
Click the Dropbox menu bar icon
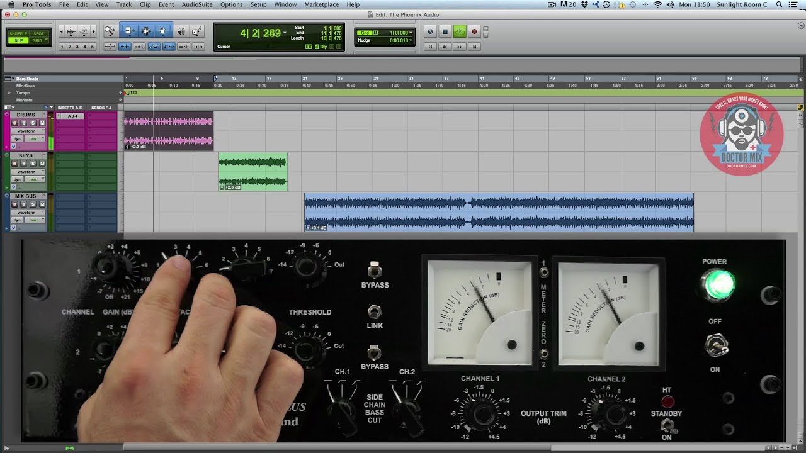pyautogui.click(x=584, y=4)
